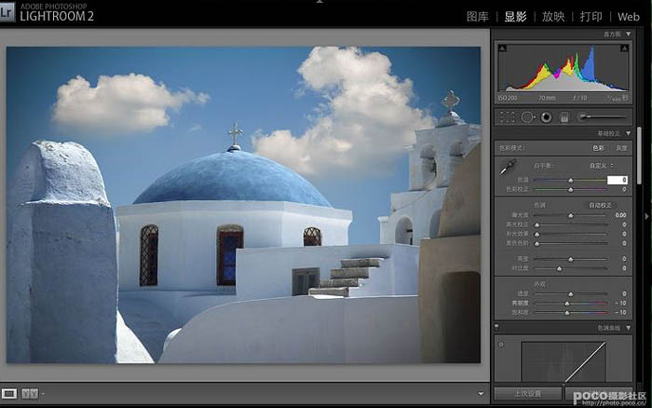Collapse the 基础校正 basic panel
Viewport: 652px width, 408px height.
(x=627, y=133)
